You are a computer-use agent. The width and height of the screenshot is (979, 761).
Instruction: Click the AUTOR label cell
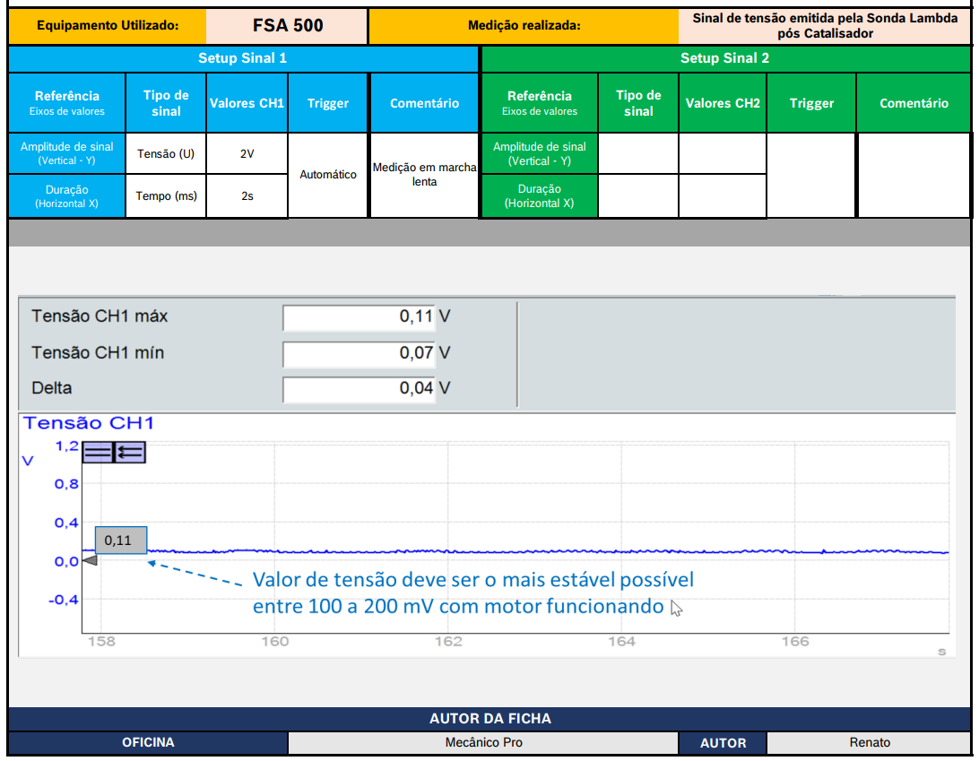[x=723, y=743]
